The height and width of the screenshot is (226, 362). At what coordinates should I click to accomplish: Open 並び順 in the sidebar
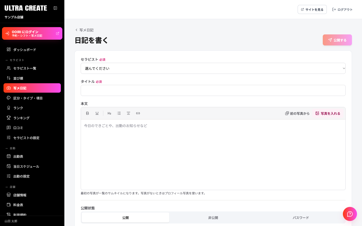pos(32,78)
